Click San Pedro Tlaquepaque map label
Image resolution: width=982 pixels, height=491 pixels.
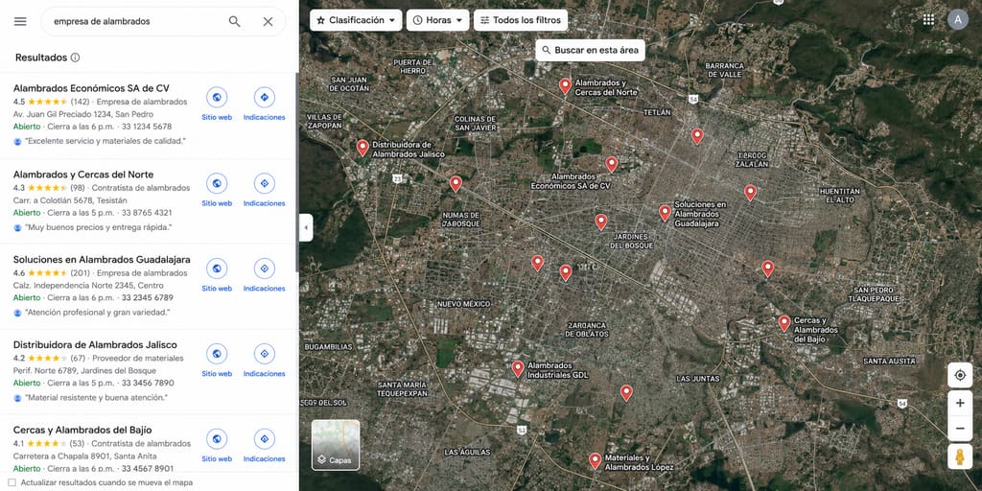[874, 294]
